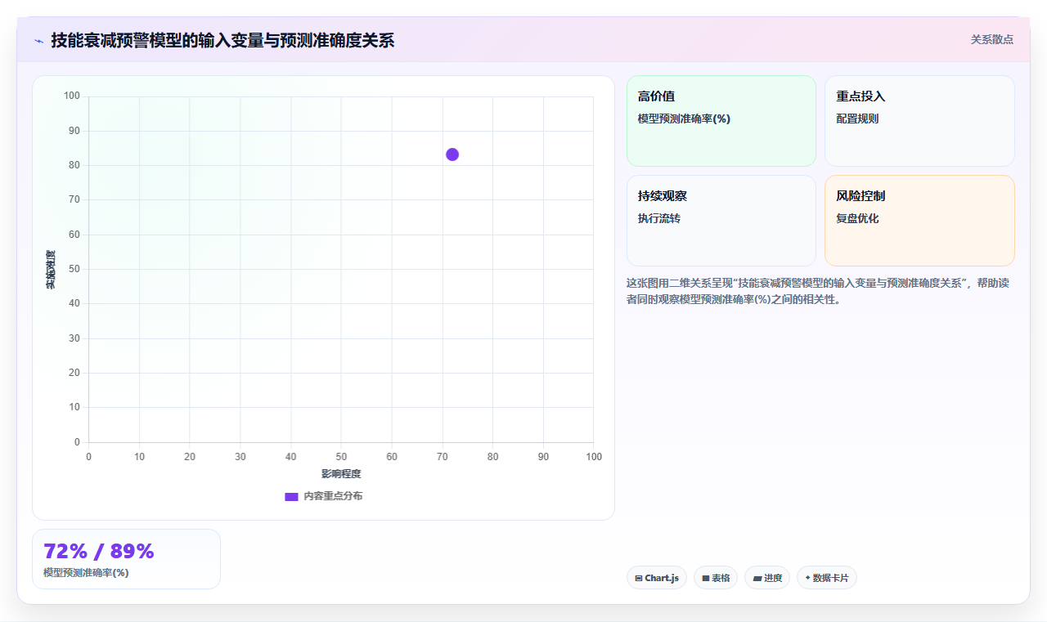Viewport: 1047px width, 622px height.
Task: Click the 72% / 89% metric value
Action: [x=99, y=551]
